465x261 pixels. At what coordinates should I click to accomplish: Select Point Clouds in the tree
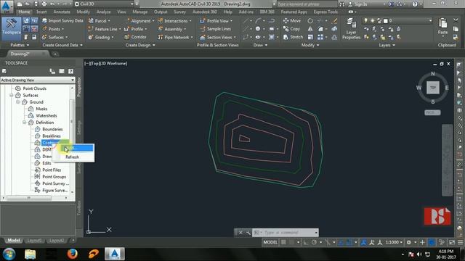[x=34, y=88]
